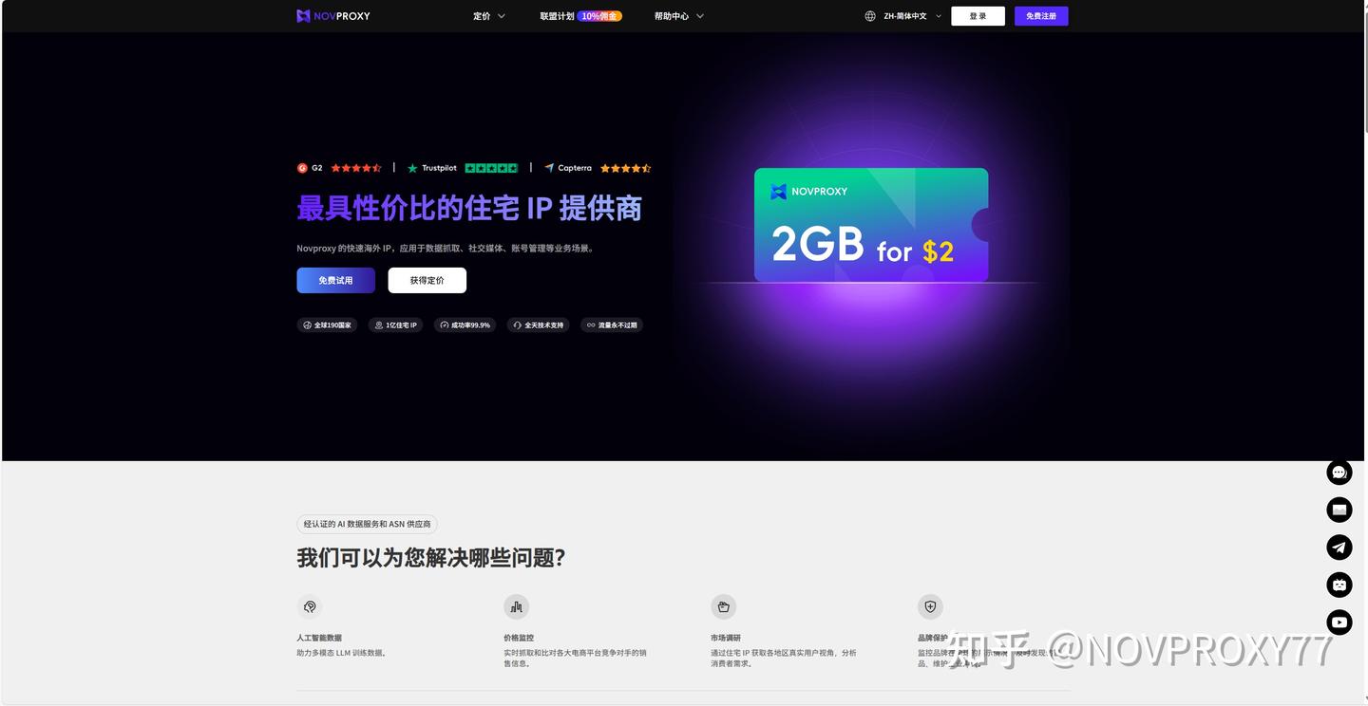Click the 品牌保护 shield icon
1368x706 pixels.
929,606
